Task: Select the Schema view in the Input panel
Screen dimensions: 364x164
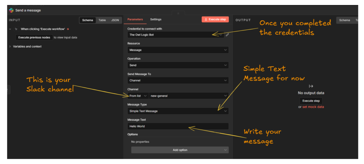Action: 87,20
